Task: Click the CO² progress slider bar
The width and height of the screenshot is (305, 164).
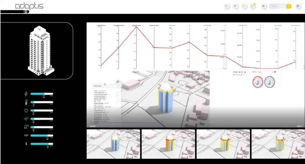Action: (42, 135)
